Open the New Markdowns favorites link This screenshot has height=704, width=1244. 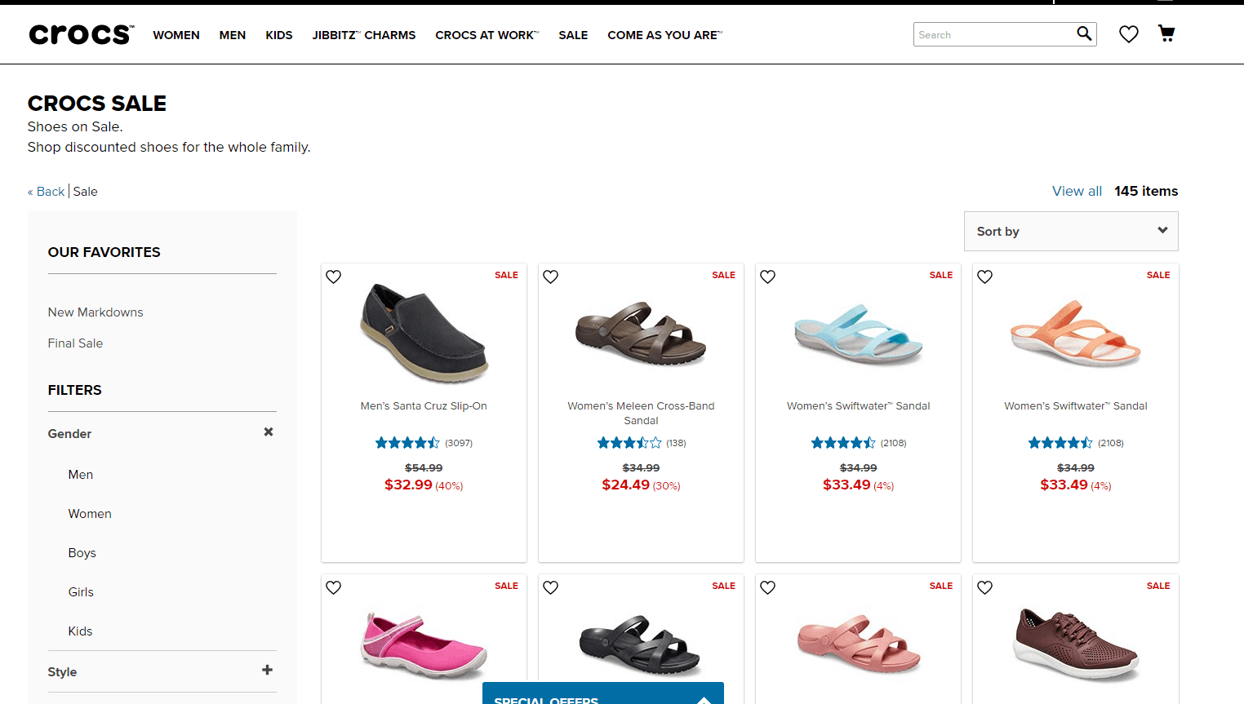tap(96, 312)
